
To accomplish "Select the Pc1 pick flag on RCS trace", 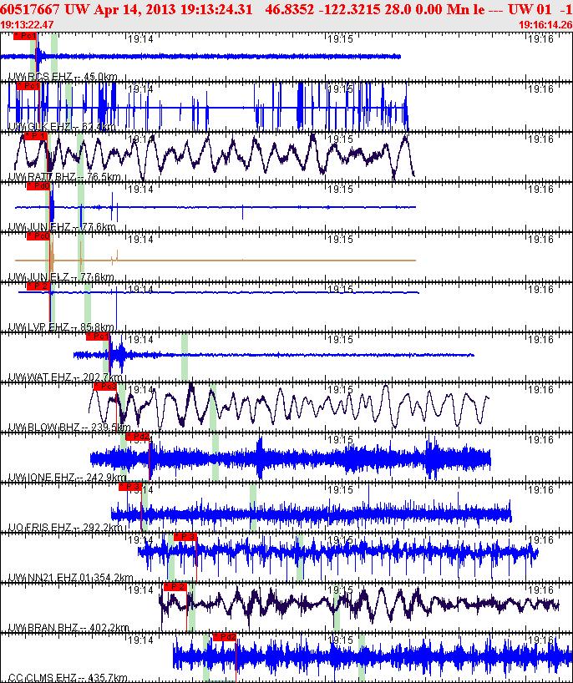I will pyautogui.click(x=25, y=36).
